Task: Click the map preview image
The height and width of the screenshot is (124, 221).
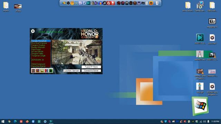Action: [76, 52]
